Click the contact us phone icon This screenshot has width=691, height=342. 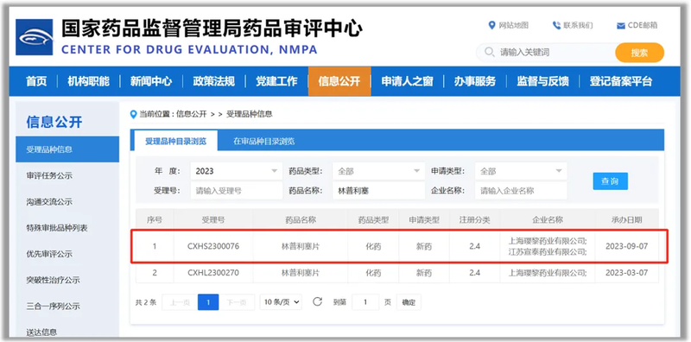point(556,25)
